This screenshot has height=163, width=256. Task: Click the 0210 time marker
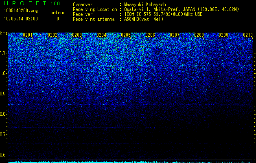point(248,35)
